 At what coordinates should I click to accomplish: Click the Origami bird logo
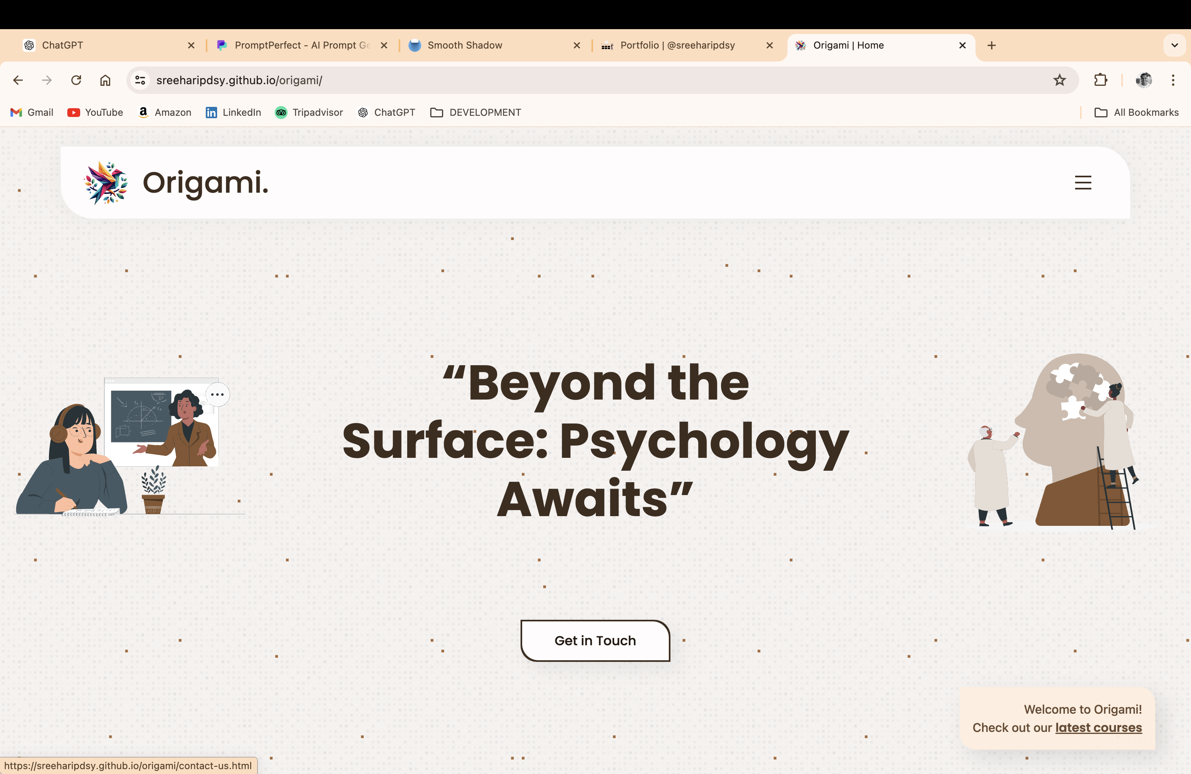click(106, 183)
